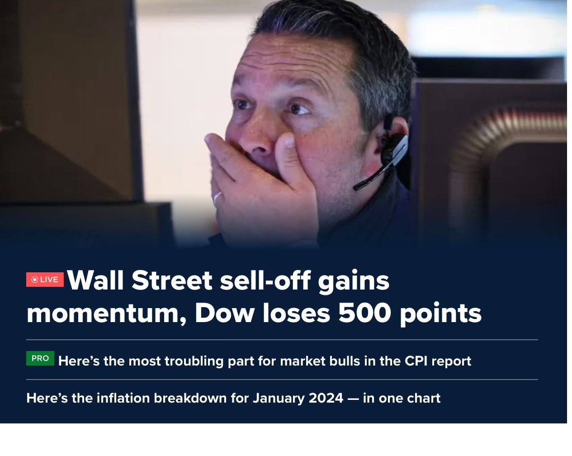
Task: Click the phrase "in one chart"
Action: click(x=402, y=398)
